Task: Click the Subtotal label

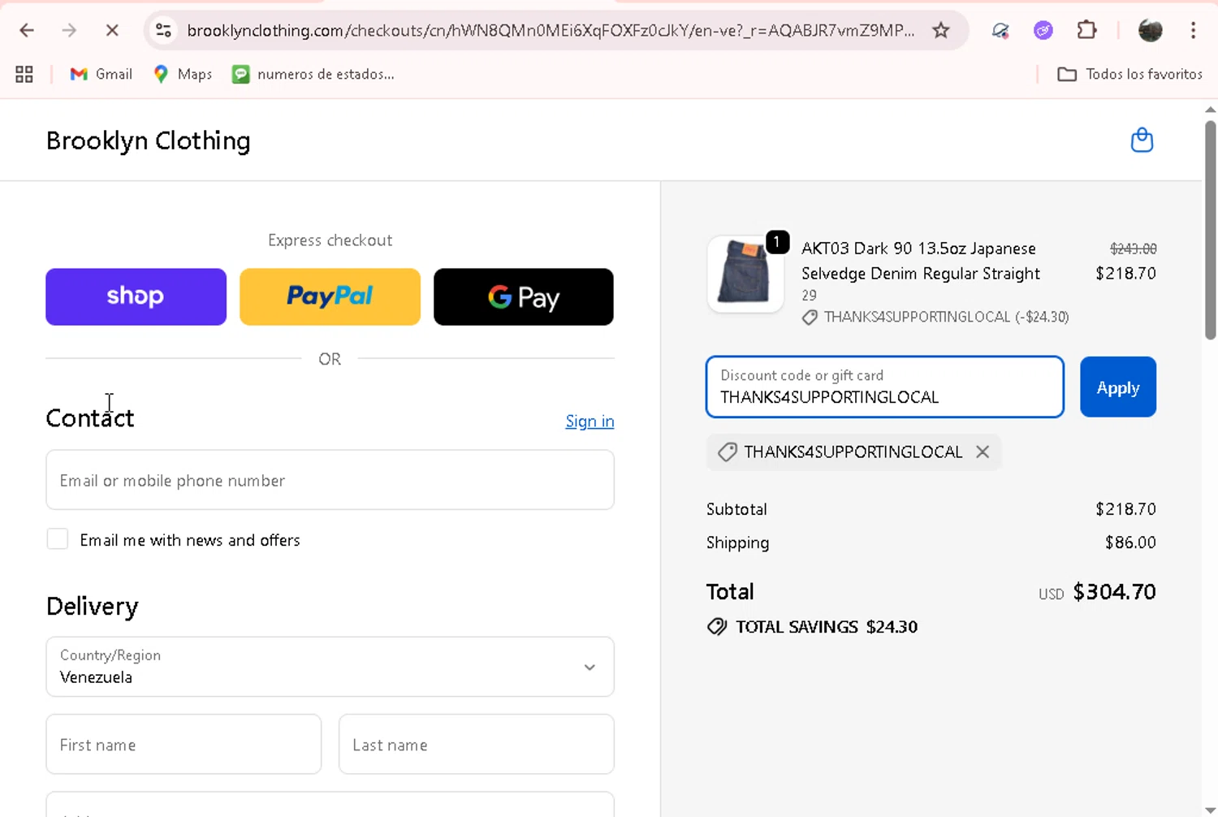Action: point(736,509)
